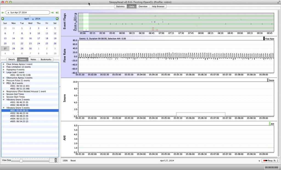Click the View Size slider handle
Image resolution: width=281 pixels, height=170 pixels.
click(21, 160)
